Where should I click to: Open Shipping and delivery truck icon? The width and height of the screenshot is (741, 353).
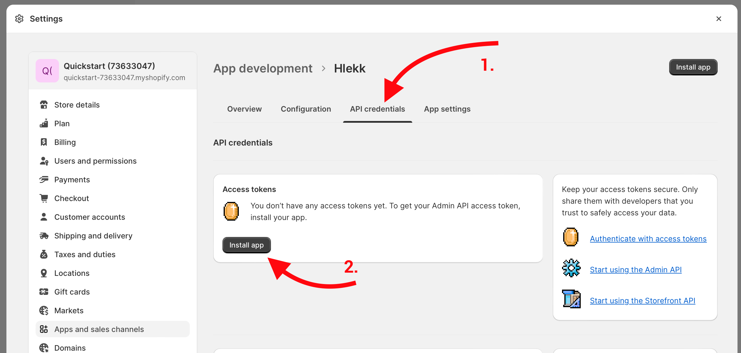pyautogui.click(x=44, y=236)
